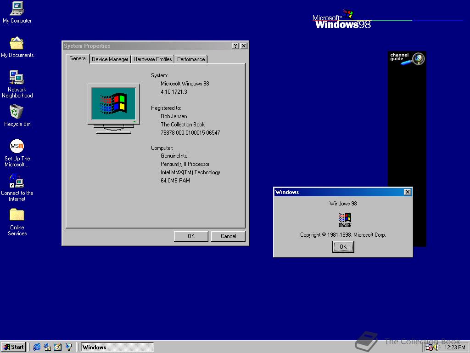Switch to the Device Manager tab
470x353 pixels.
[x=110, y=59]
